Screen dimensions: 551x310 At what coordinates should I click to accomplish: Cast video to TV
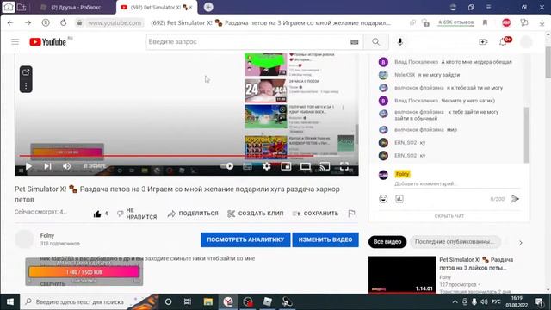pos(325,166)
